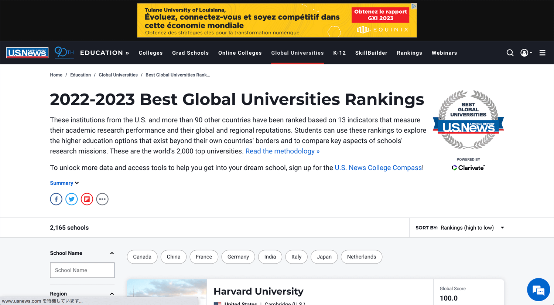Open Webinars nav item
Image resolution: width=554 pixels, height=305 pixels.
click(444, 53)
